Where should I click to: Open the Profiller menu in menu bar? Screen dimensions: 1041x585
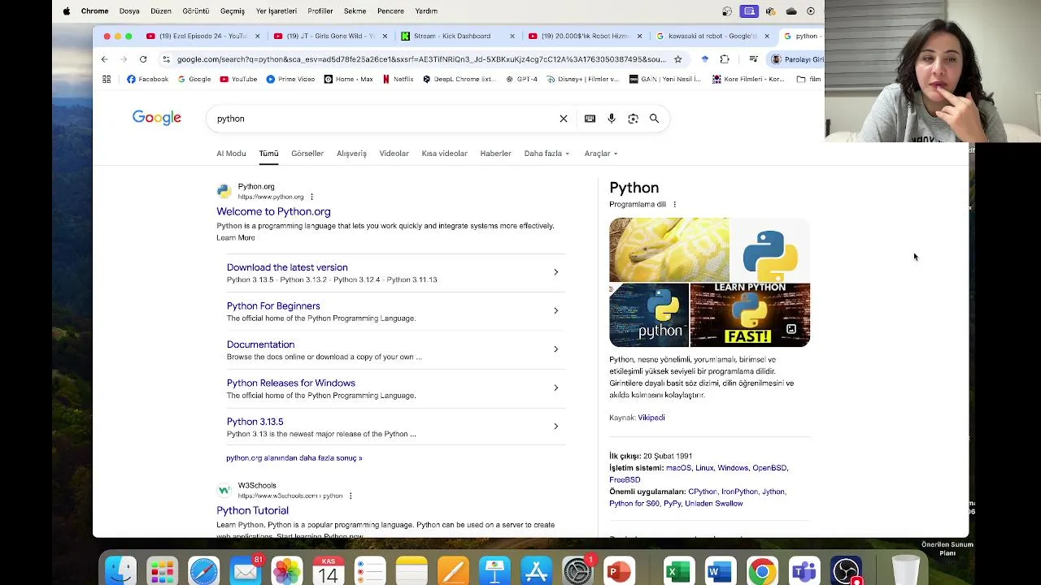pos(320,11)
